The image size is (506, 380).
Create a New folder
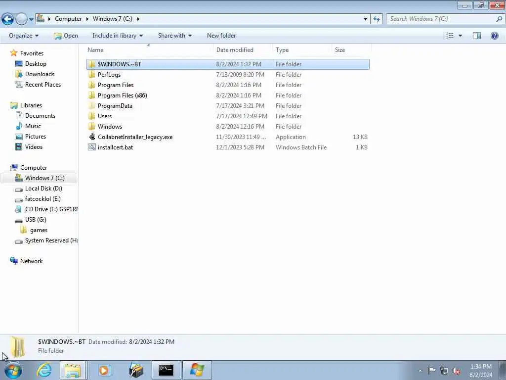(221, 36)
